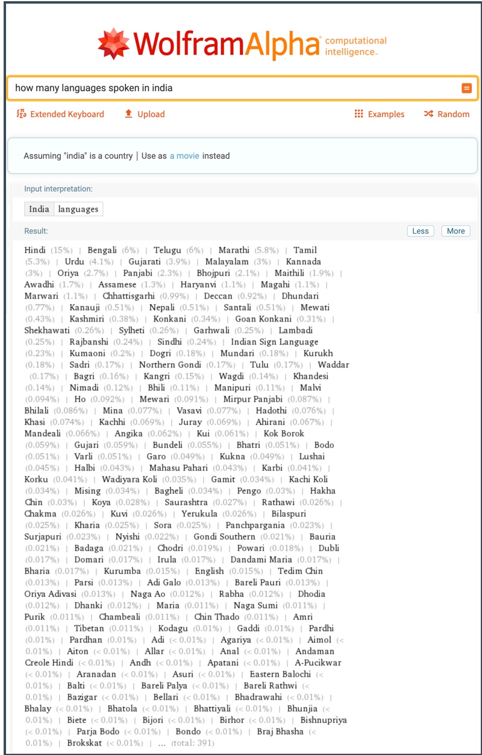This screenshot has width=482, height=755.
Task: Click 'Gondi Southern' in the results
Action: [224, 537]
